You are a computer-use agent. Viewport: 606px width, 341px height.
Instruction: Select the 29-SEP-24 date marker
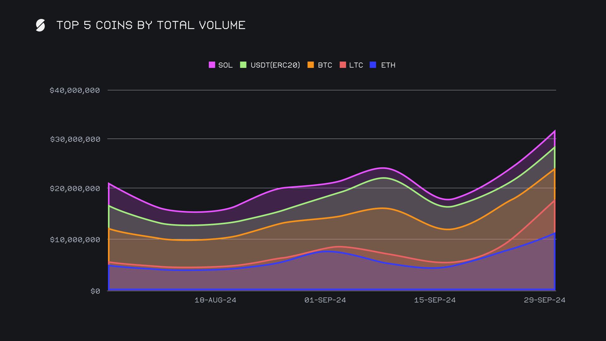point(544,300)
